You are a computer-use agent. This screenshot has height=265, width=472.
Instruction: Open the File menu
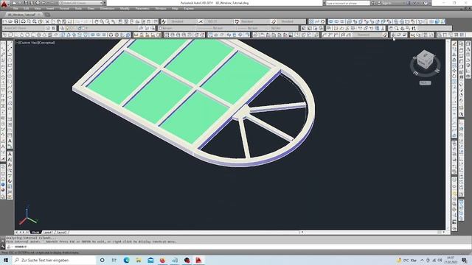(15, 9)
